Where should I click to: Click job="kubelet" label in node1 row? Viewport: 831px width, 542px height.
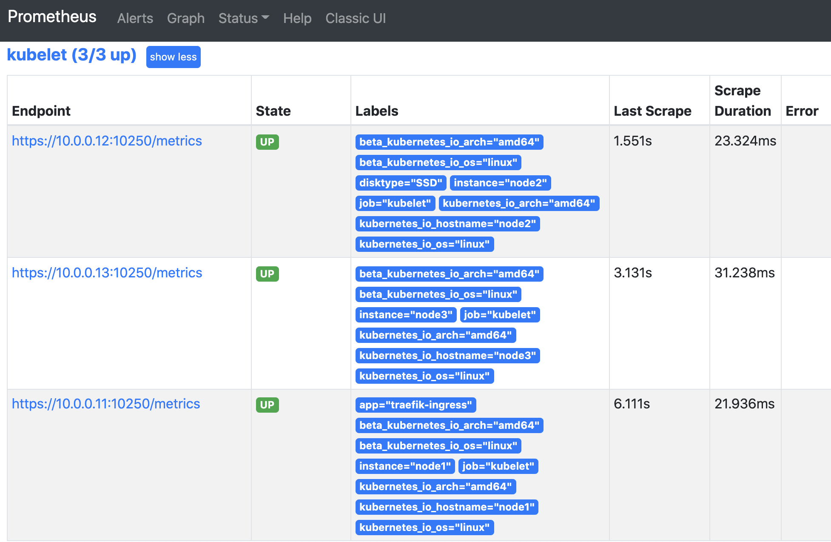[x=498, y=466]
